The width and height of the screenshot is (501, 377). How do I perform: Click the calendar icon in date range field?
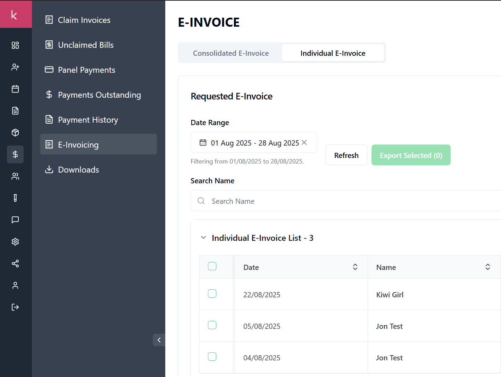pyautogui.click(x=203, y=142)
